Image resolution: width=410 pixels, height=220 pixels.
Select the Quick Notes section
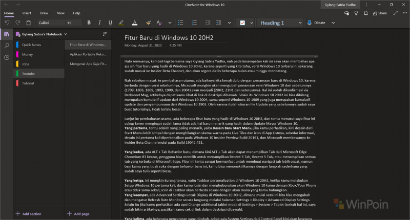click(39, 45)
